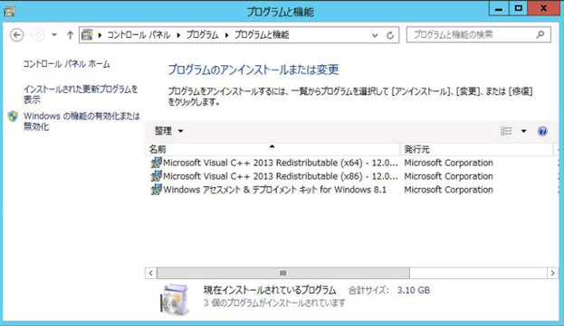Click icon of Windows アセスメント キット entry
This screenshot has width=564, height=326.
(x=156, y=190)
